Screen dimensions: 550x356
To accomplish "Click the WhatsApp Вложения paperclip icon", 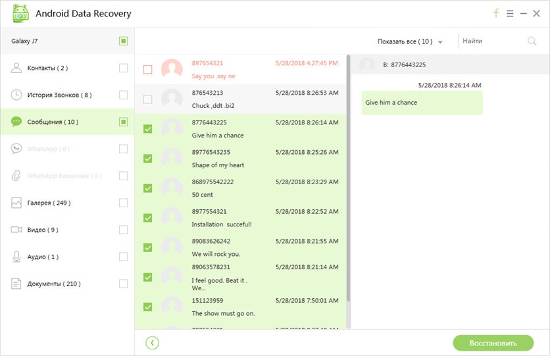I will coord(16,176).
